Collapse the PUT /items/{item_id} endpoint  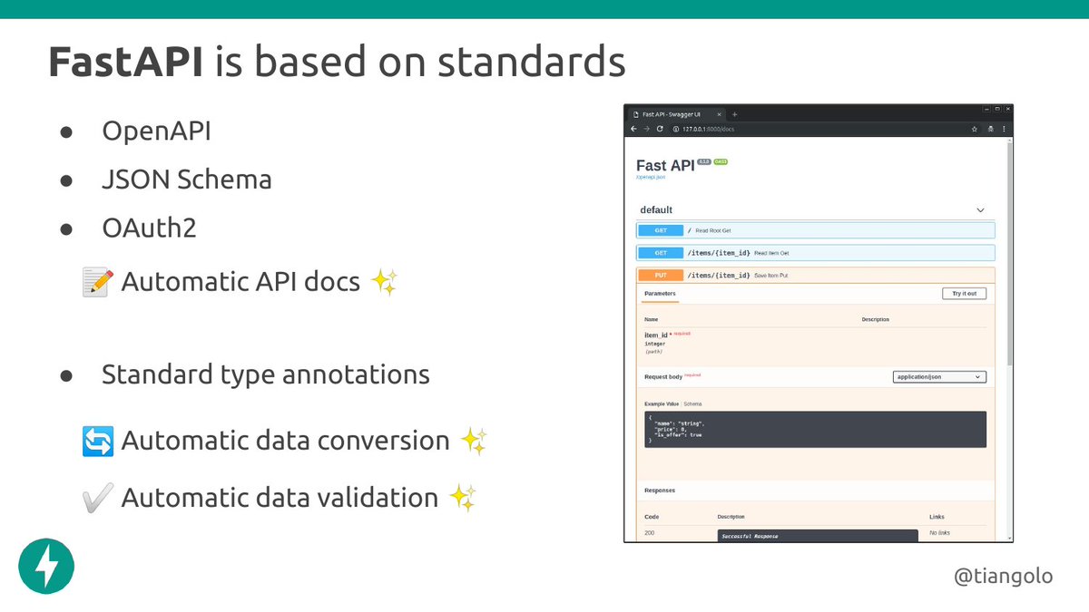(815, 275)
